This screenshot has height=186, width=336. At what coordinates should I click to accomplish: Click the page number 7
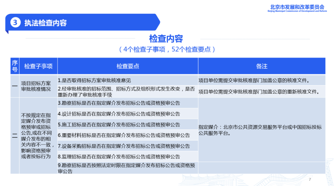[310, 179]
